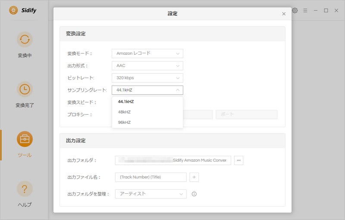Add a filename tag with plus button
Screen dimensions: 345x220
click(194, 177)
